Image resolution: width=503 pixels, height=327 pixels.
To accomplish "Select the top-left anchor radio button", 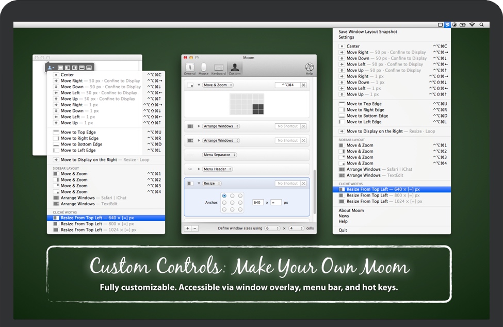I will coord(224,196).
